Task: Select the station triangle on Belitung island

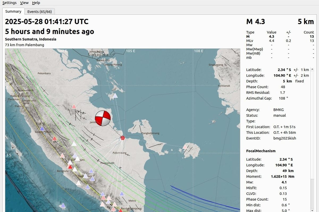Action: tap(185, 147)
